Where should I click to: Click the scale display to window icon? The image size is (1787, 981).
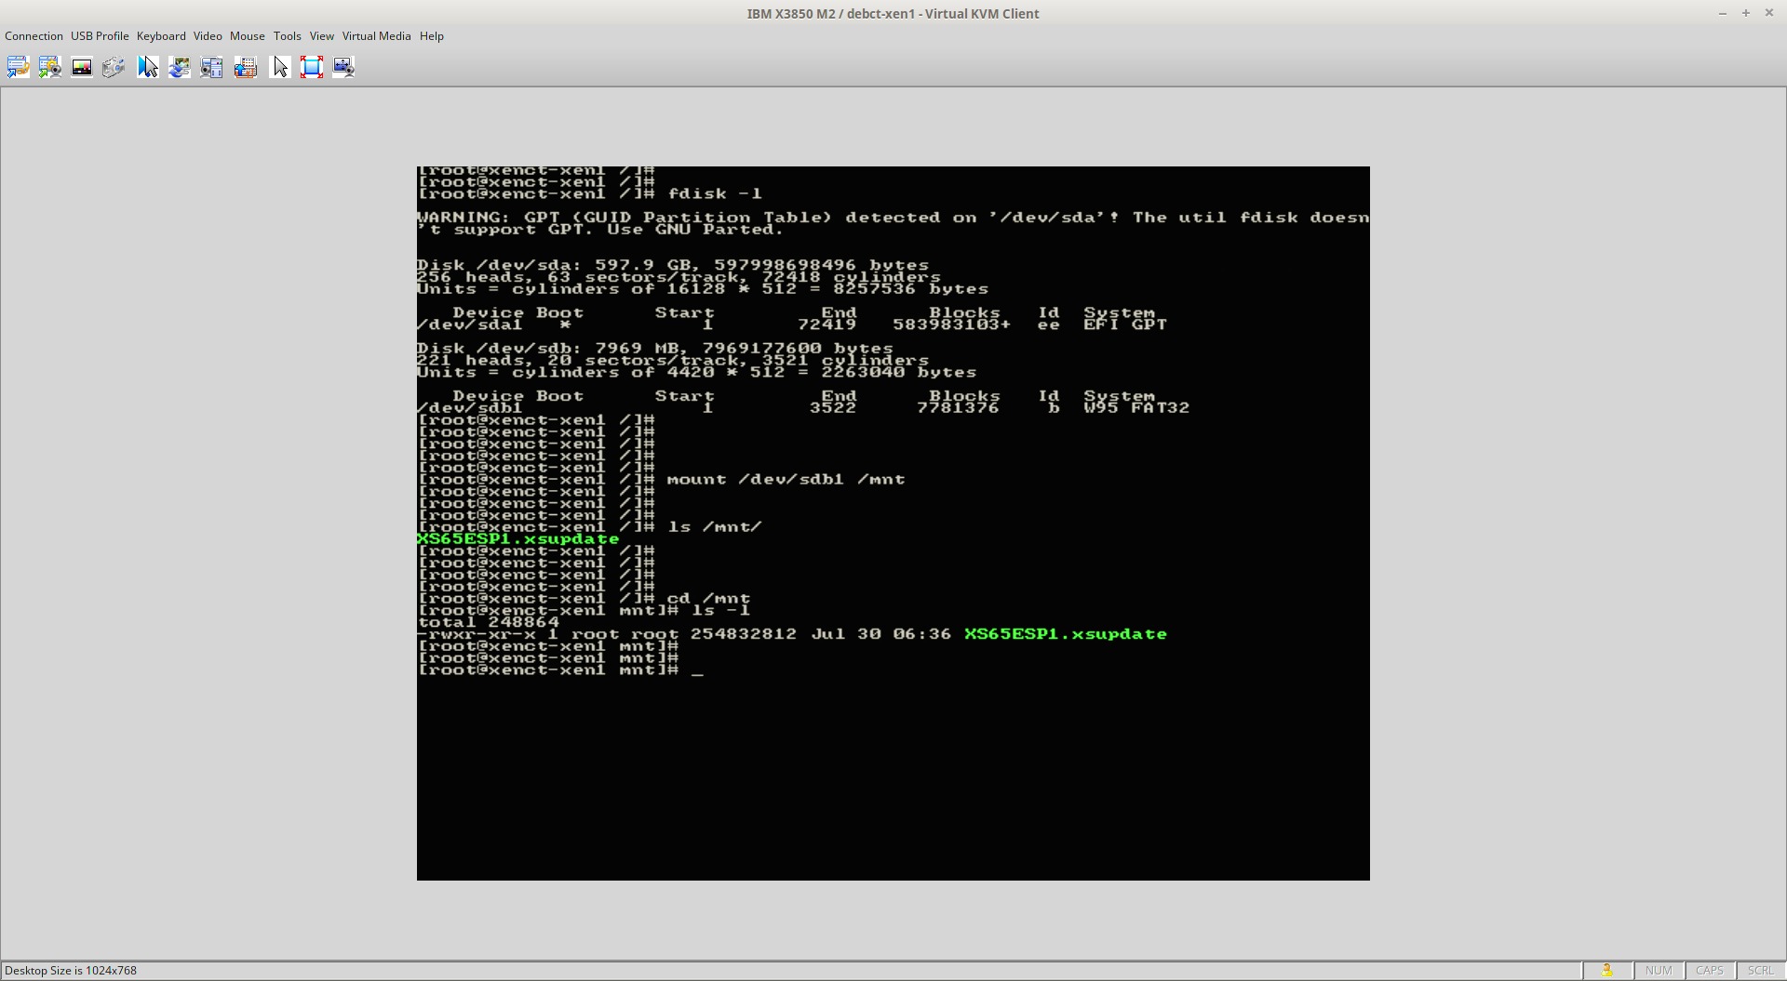(343, 67)
